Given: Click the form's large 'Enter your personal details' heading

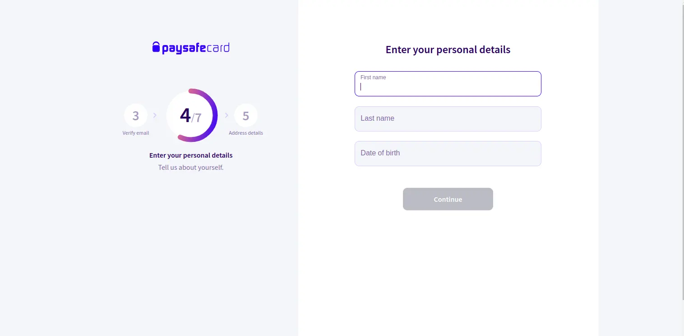Looking at the screenshot, I should [x=448, y=50].
